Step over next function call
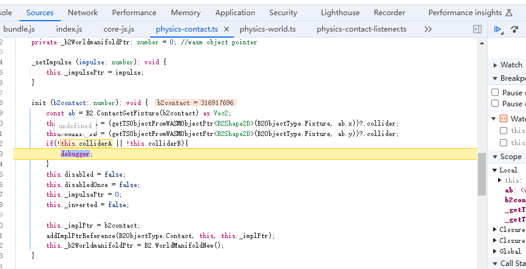The width and height of the screenshot is (526, 269). coord(514,29)
